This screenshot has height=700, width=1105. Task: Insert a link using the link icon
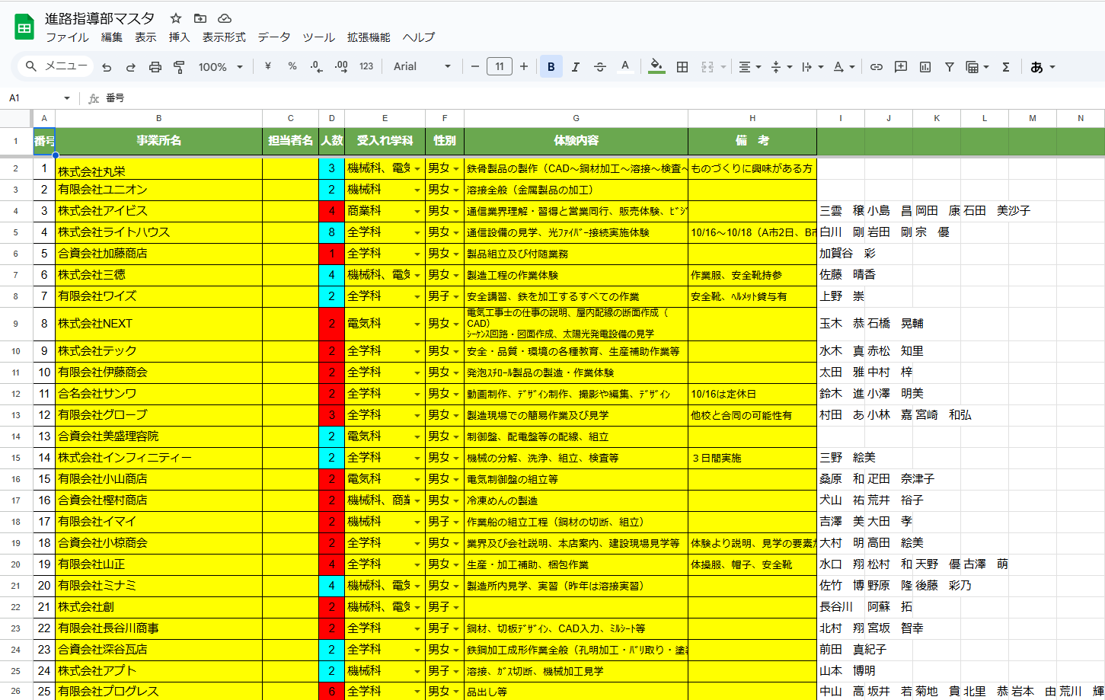pos(877,67)
